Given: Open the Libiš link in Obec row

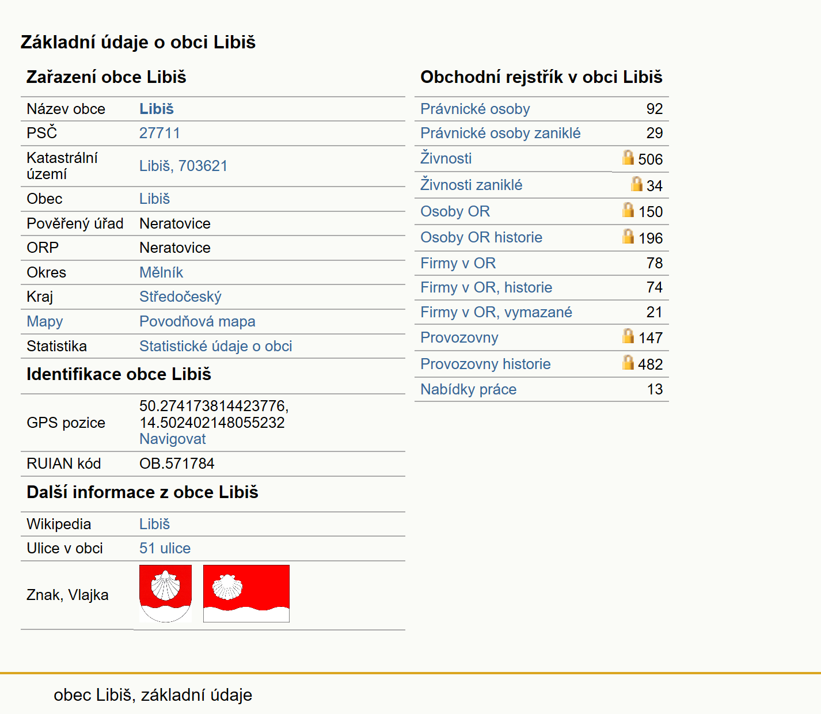Looking at the screenshot, I should pos(155,199).
